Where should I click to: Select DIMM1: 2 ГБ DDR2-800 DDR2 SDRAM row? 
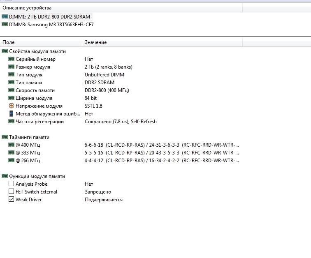tap(50, 16)
